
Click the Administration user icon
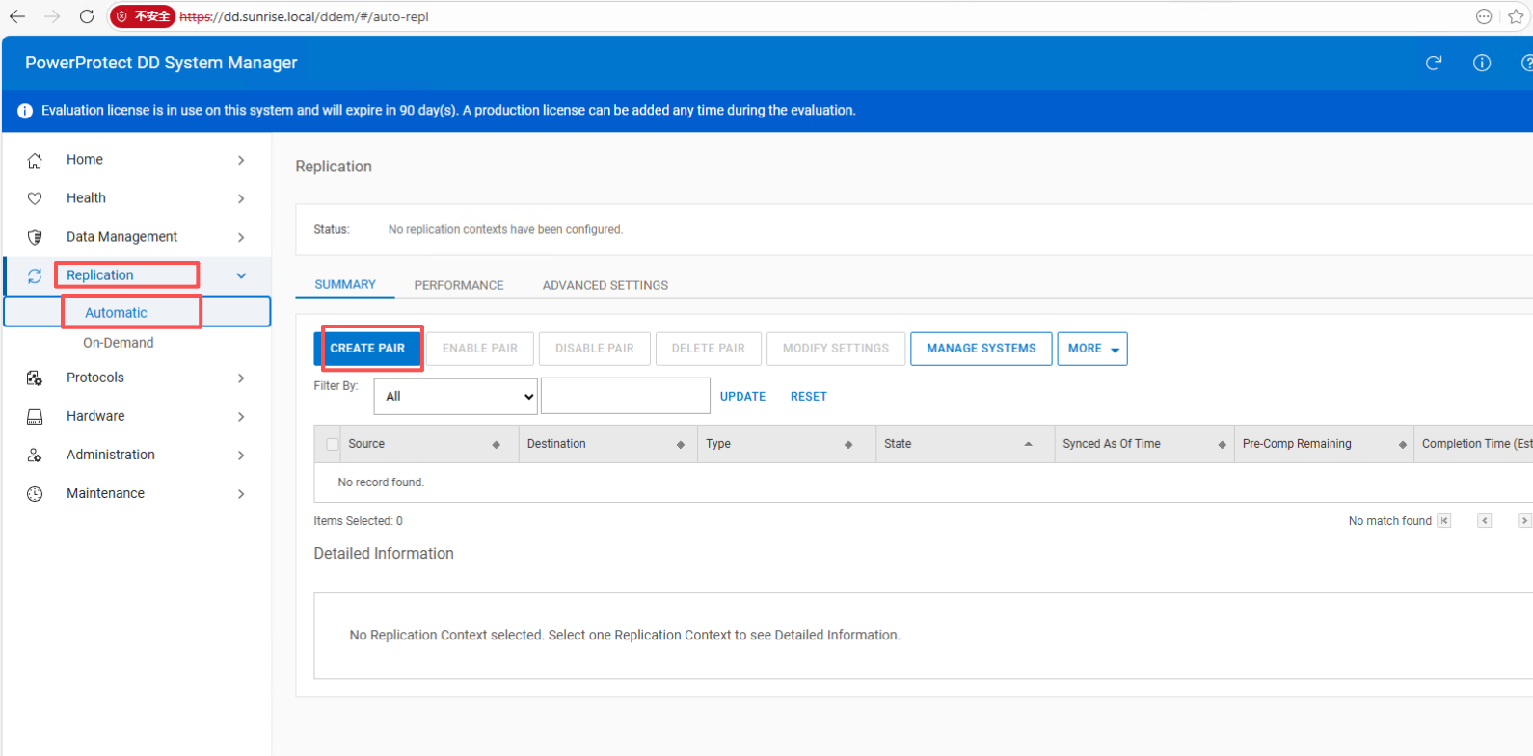pyautogui.click(x=35, y=456)
